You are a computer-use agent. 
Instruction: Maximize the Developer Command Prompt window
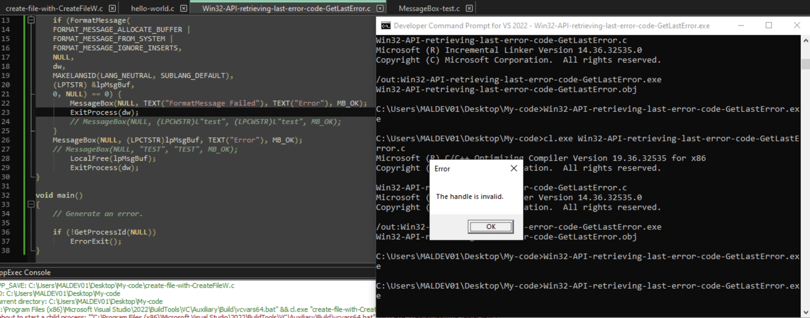pyautogui.click(x=768, y=25)
